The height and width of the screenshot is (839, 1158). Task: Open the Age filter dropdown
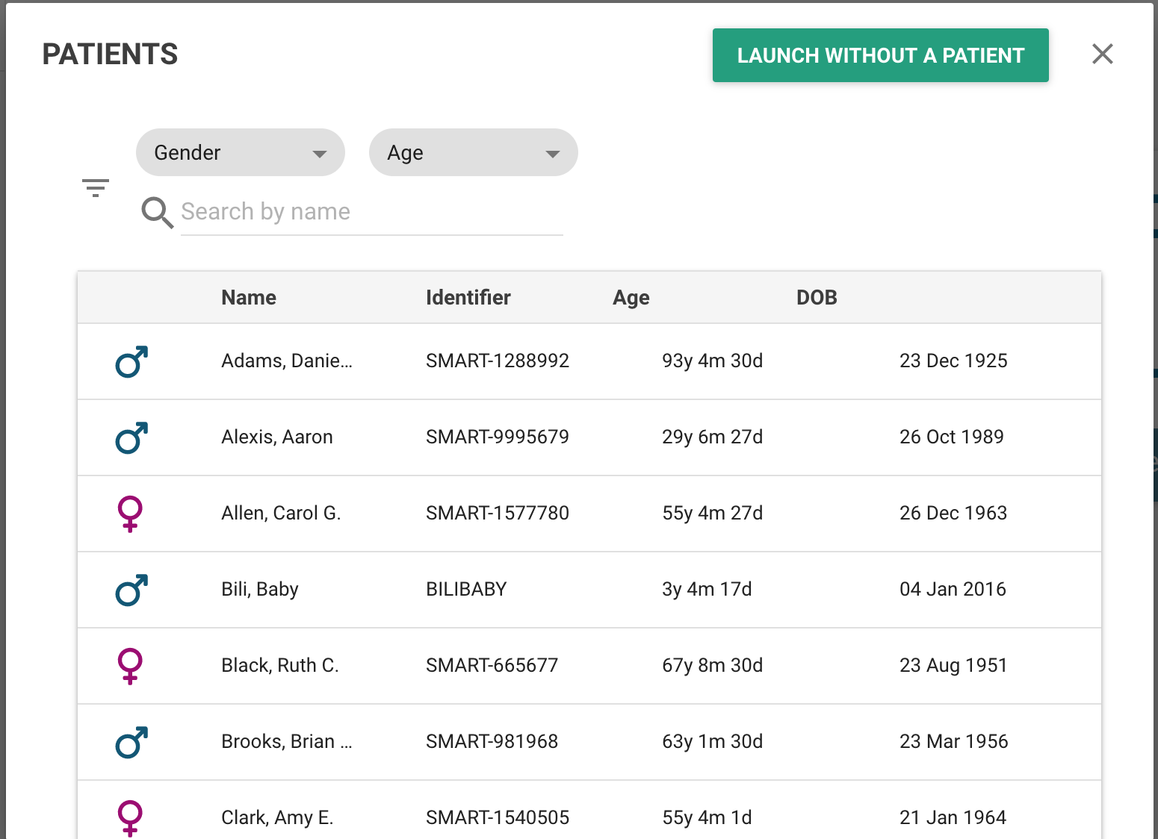[x=474, y=152]
